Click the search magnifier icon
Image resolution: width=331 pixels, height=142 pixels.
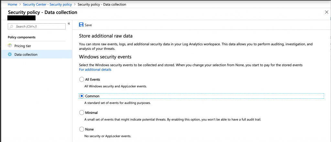pos(12,27)
